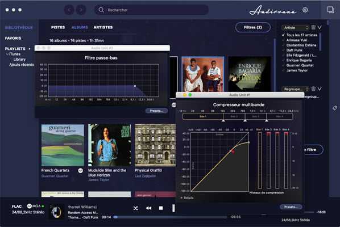
Task: Open the Regroupe filter type dropdown
Action: click(x=295, y=89)
